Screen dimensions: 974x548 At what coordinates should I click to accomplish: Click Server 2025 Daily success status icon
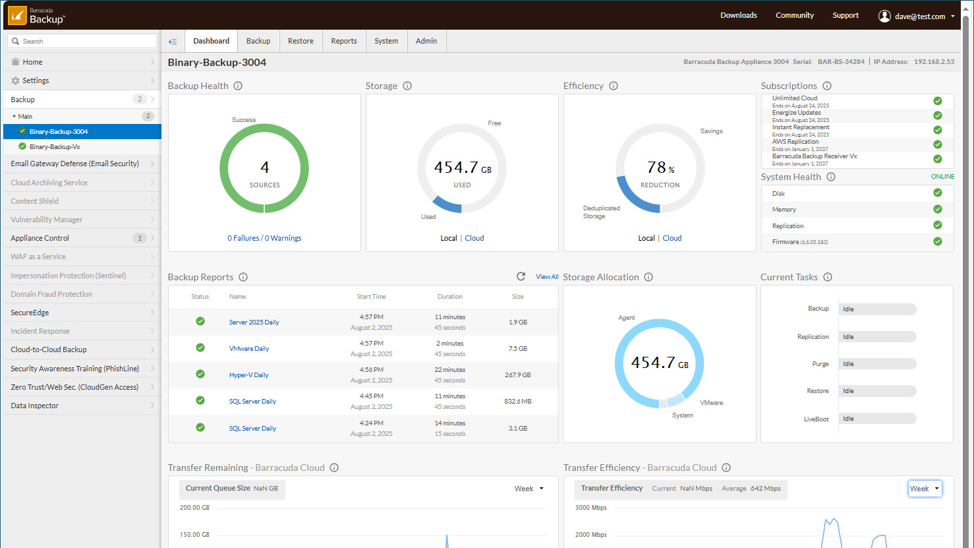click(x=200, y=321)
